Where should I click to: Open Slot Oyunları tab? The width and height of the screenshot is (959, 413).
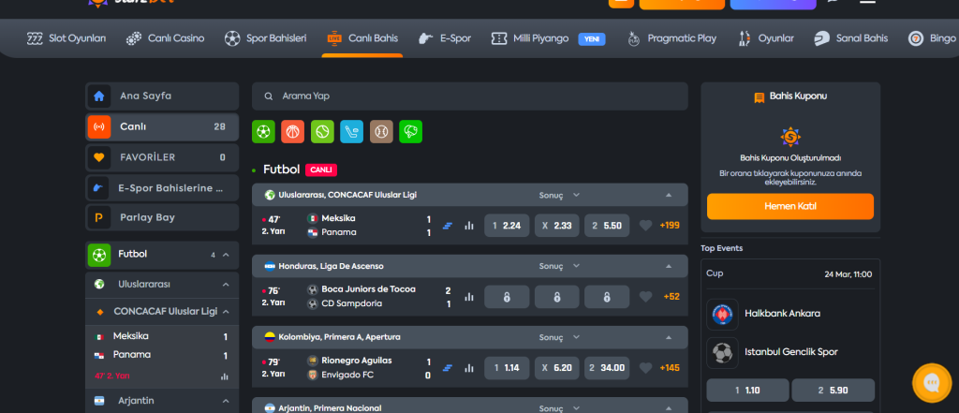(x=66, y=38)
